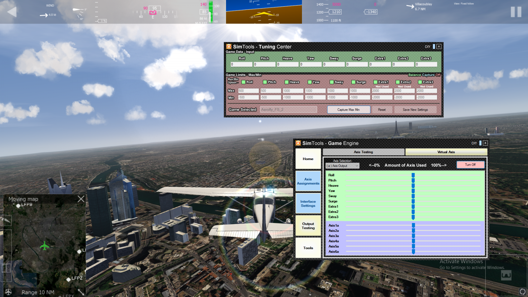Close the Moving map panel

pyautogui.click(x=81, y=199)
